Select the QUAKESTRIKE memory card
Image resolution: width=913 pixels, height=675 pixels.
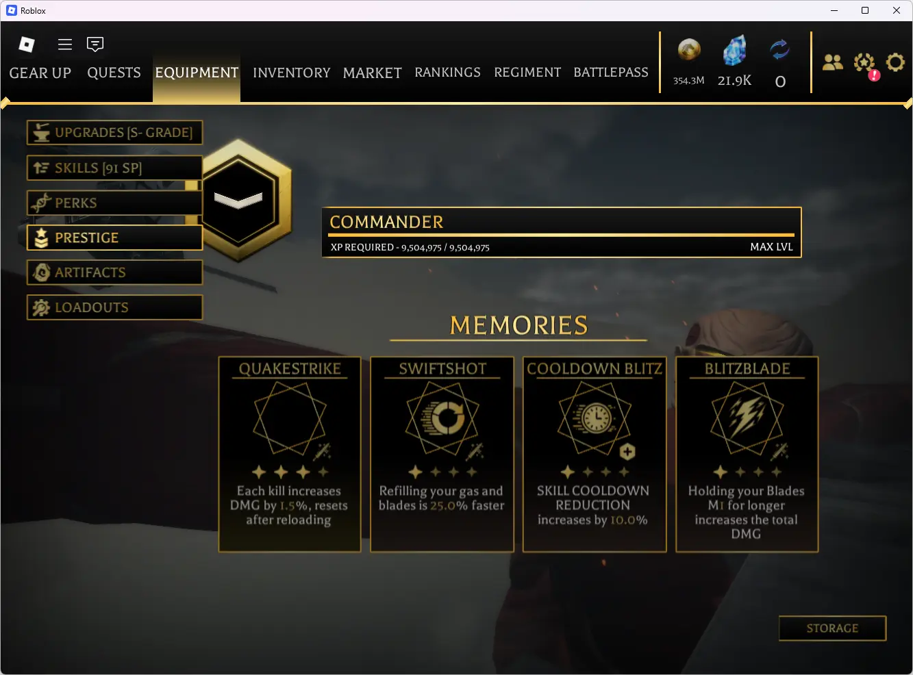290,454
